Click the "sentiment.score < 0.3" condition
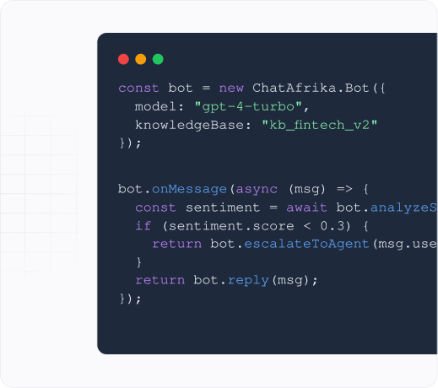This screenshot has height=388, width=438. [257, 226]
